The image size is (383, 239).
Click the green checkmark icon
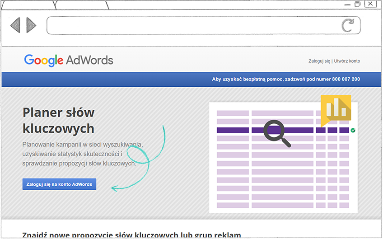click(x=353, y=130)
